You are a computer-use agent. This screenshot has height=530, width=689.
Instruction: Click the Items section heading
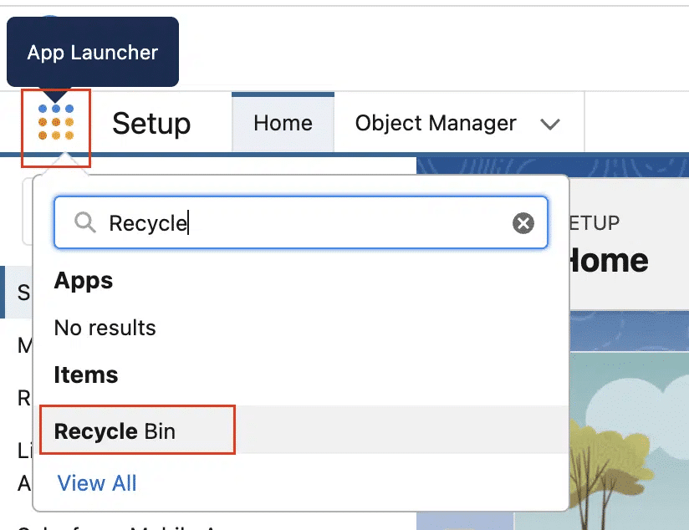point(86,375)
